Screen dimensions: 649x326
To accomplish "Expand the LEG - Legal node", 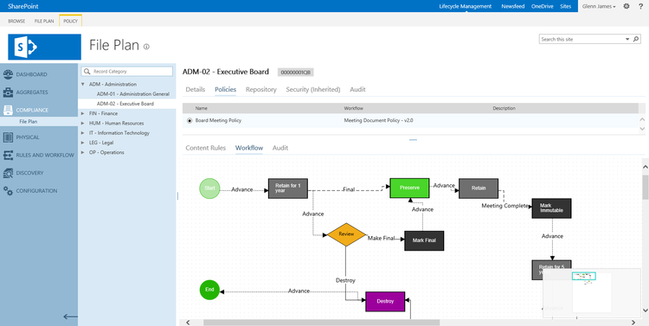I will [83, 143].
